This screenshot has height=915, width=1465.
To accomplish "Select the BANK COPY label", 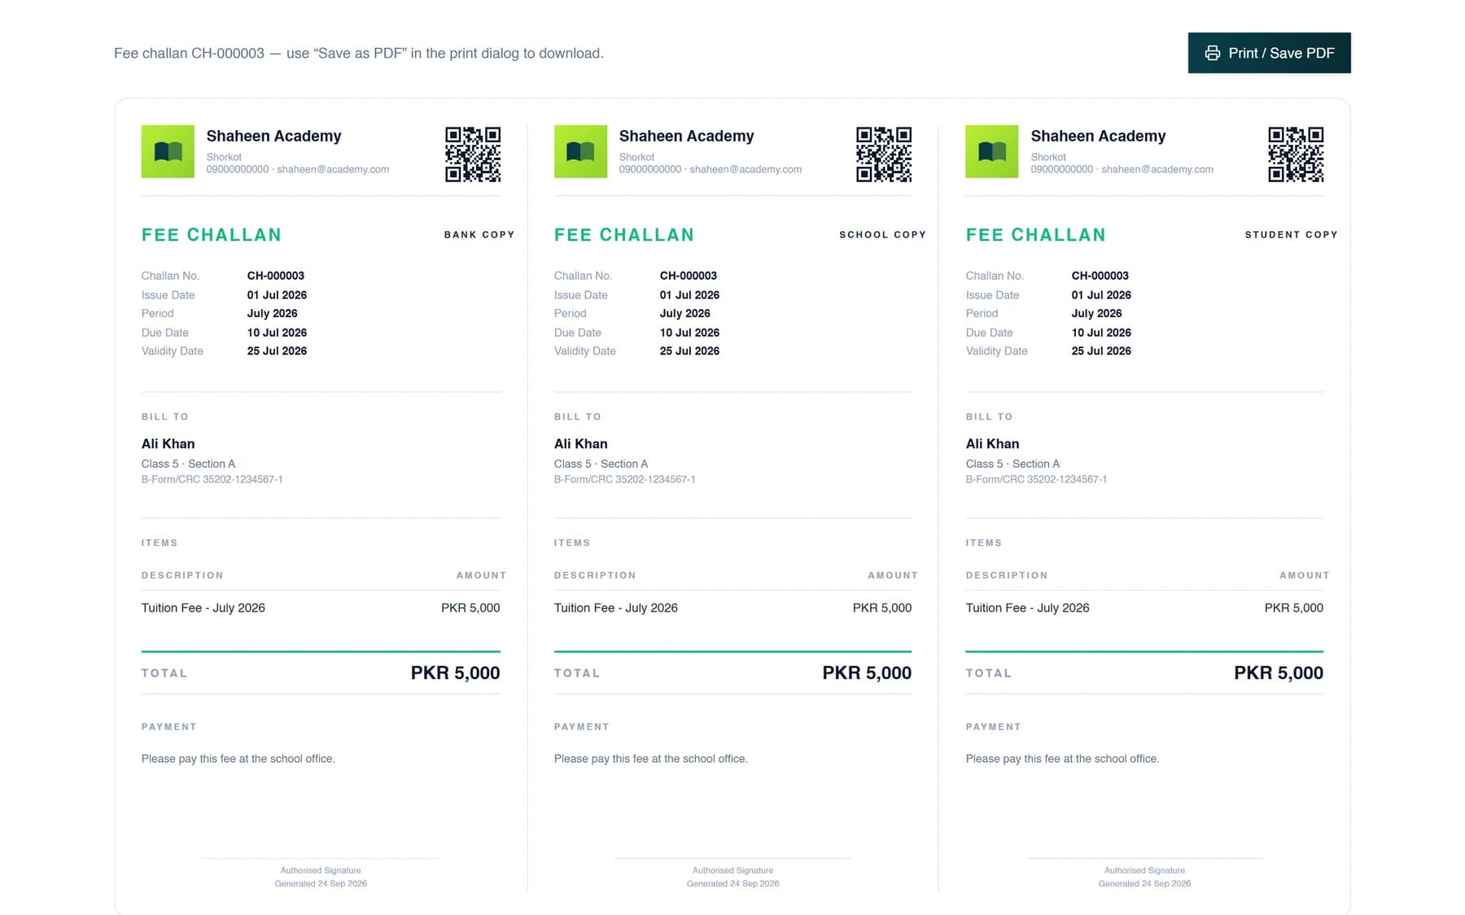I will [x=479, y=234].
